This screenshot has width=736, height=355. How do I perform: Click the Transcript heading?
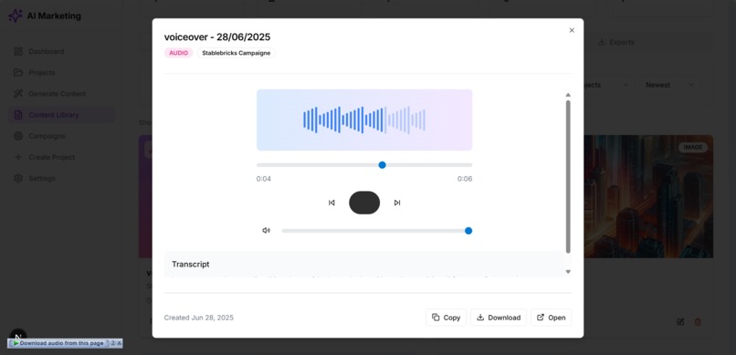[x=191, y=264]
